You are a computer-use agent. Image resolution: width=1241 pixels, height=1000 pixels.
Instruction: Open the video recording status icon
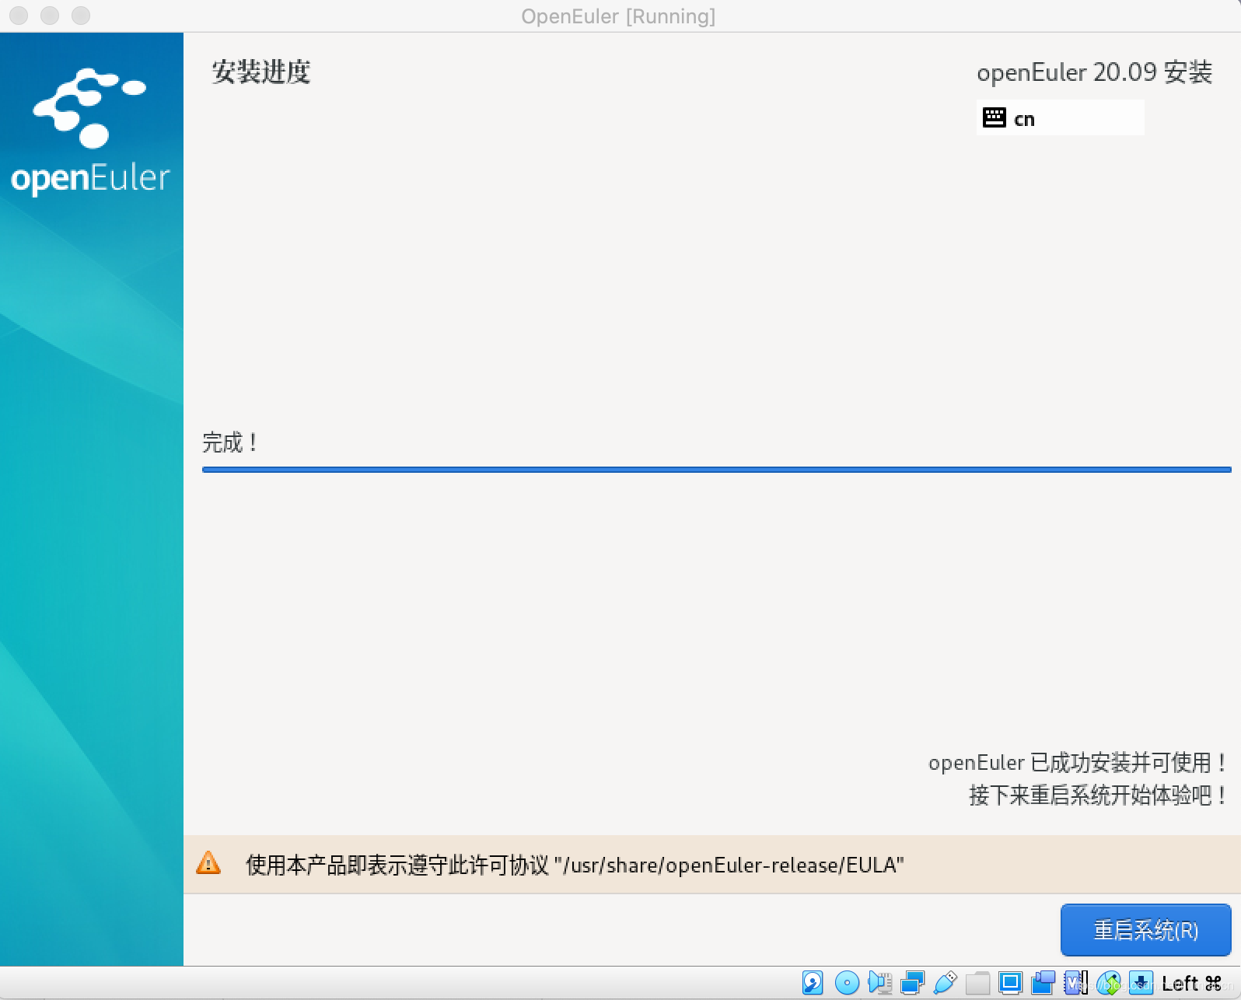point(1043,983)
